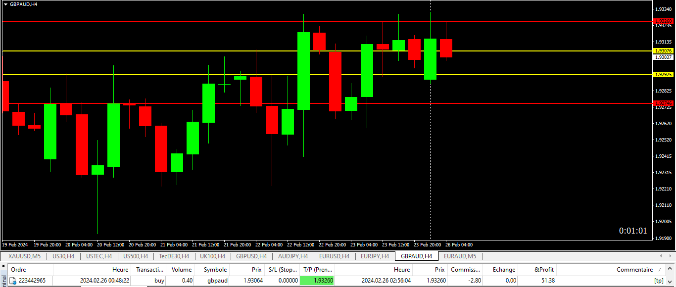Click the Symbole column header
676x287 pixels.
pos(215,270)
